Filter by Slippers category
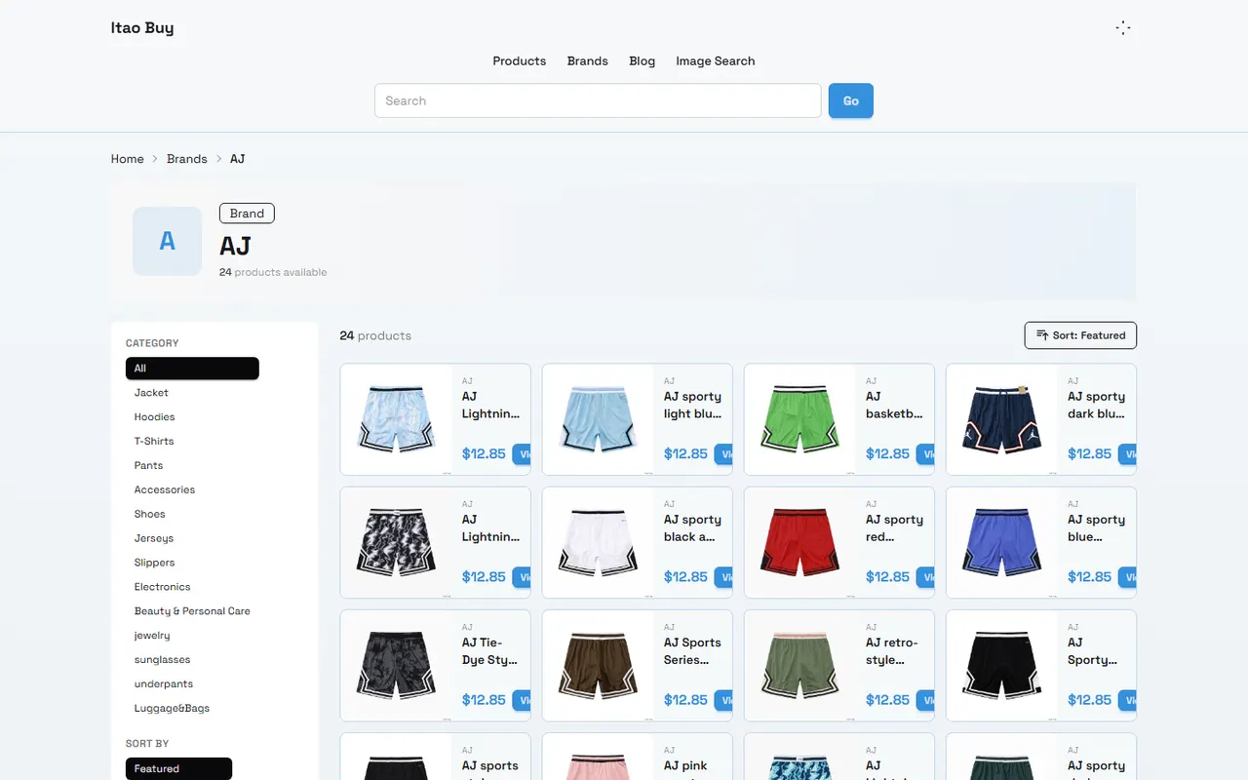 click(155, 563)
